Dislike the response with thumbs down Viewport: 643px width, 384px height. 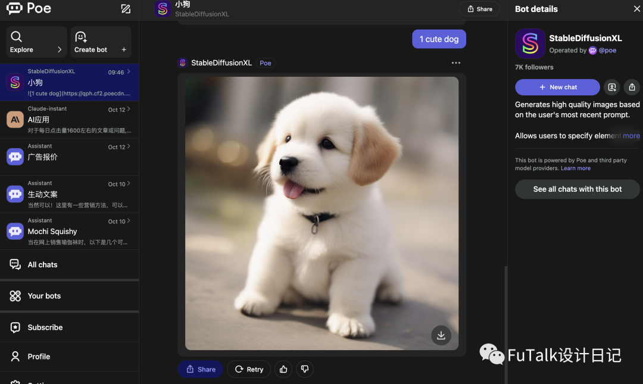pos(305,369)
